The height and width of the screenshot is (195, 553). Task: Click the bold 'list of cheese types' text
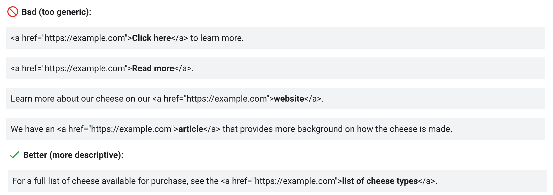coord(380,181)
